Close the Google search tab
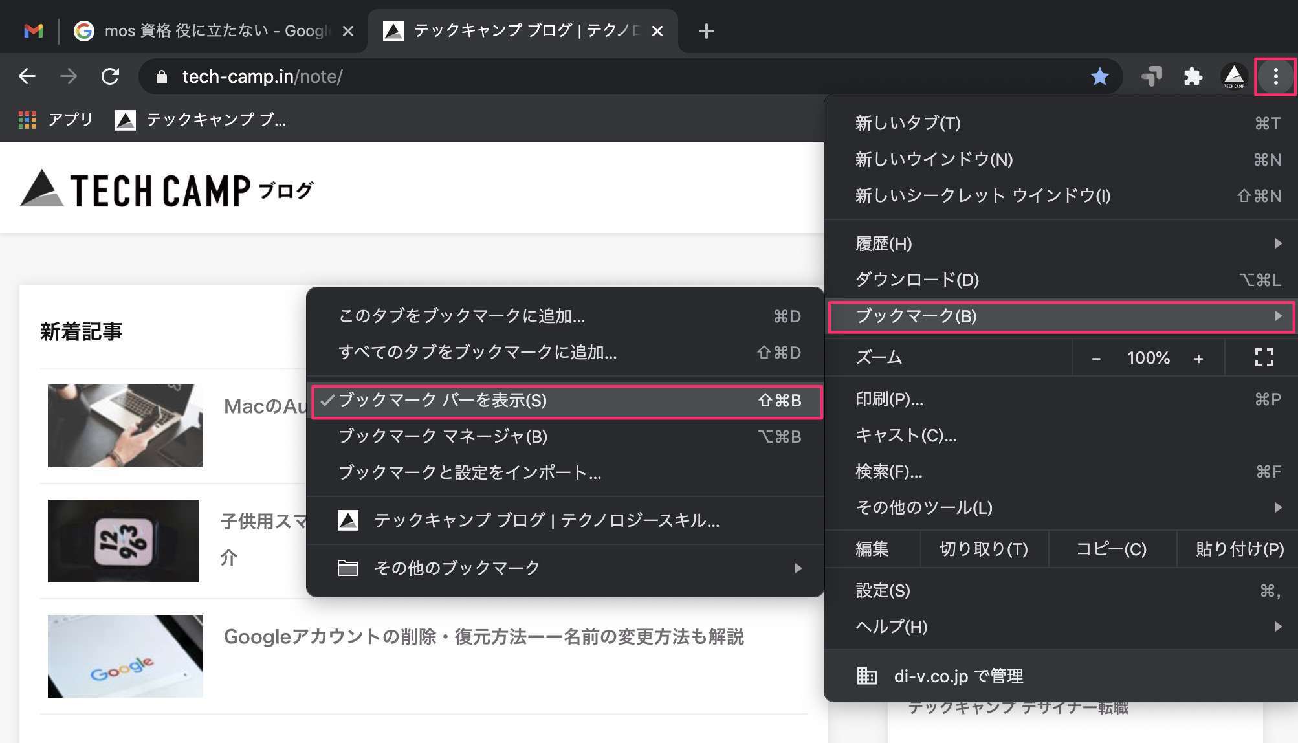Viewport: 1298px width, 743px height. pos(348,31)
